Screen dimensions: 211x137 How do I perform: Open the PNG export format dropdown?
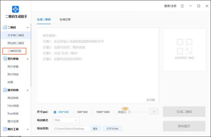[x=66, y=120]
